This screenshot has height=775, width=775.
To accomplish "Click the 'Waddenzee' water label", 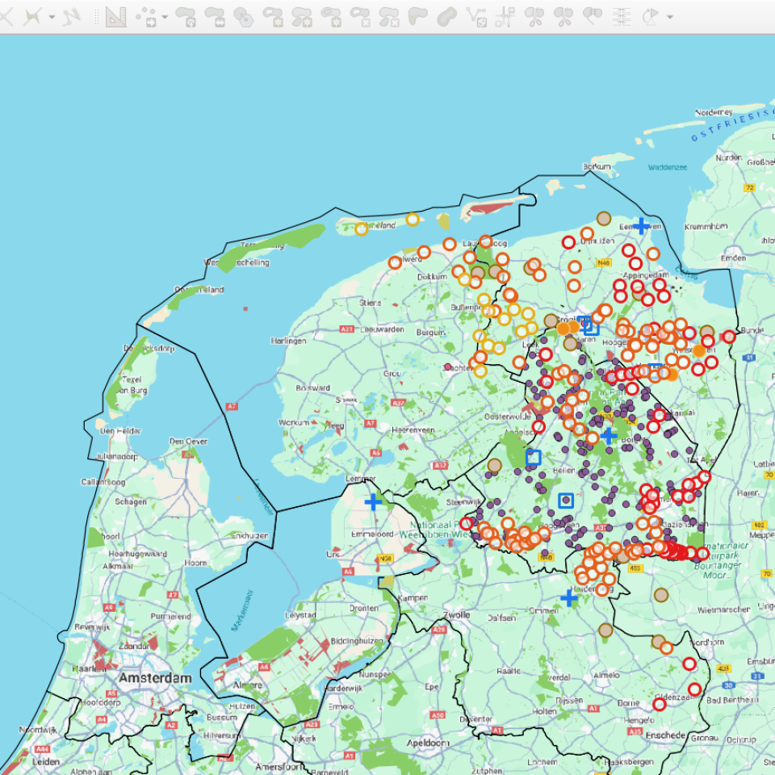I will [x=668, y=168].
